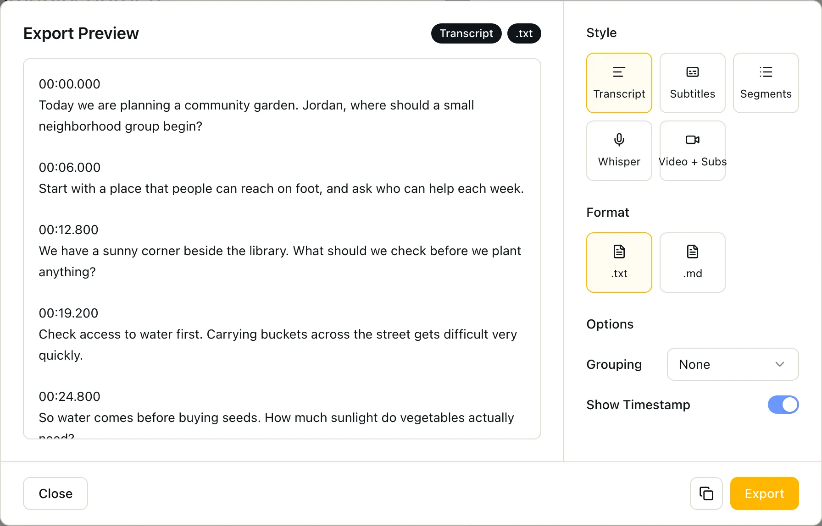Switch format to .md

692,263
